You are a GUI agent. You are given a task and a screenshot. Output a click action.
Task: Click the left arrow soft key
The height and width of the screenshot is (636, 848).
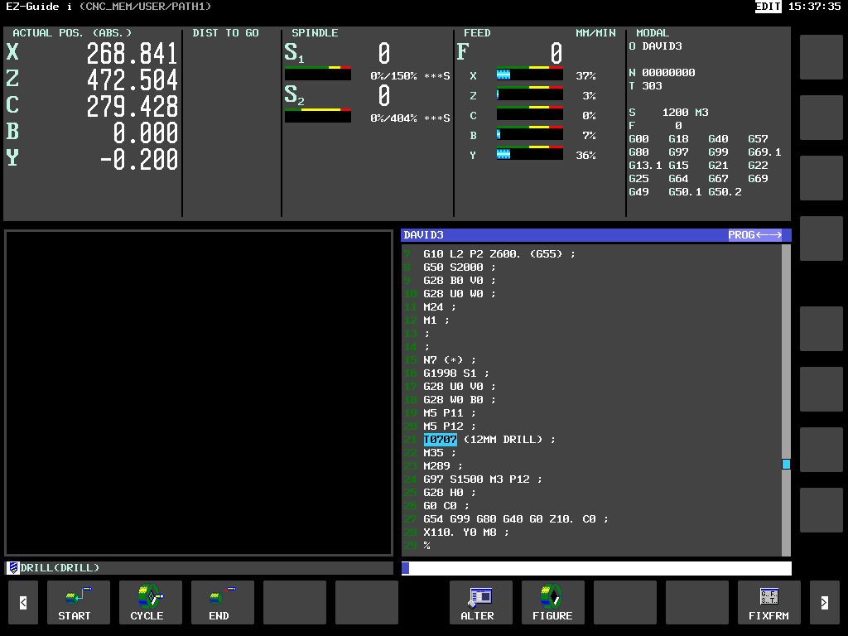pyautogui.click(x=23, y=602)
